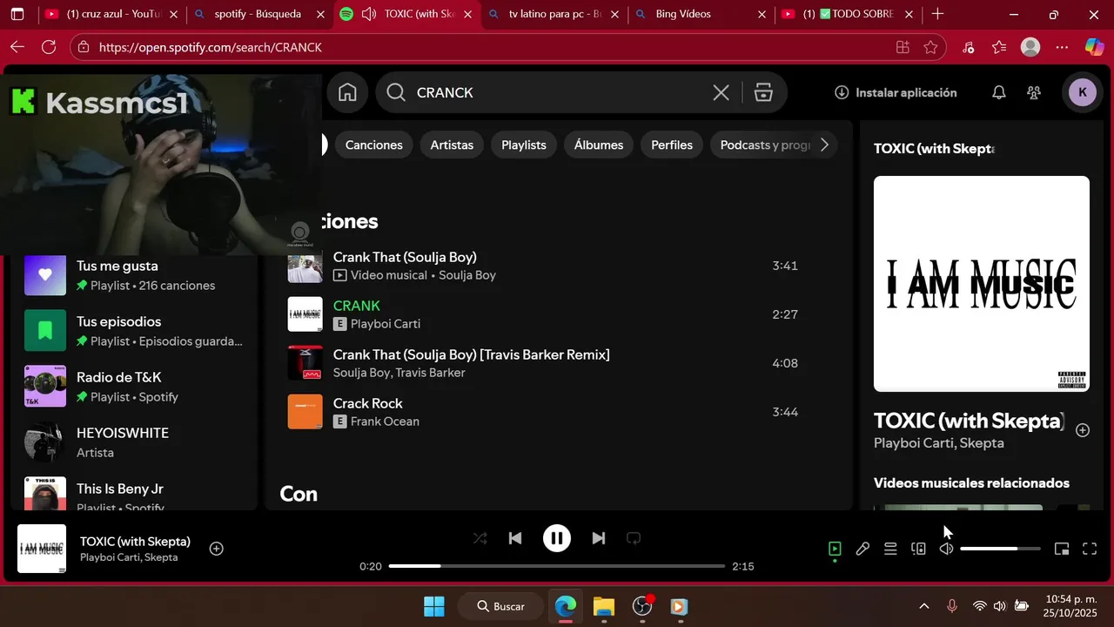Add now playing TOXIC to liked songs
Viewport: 1114px width, 627px height.
click(x=217, y=549)
